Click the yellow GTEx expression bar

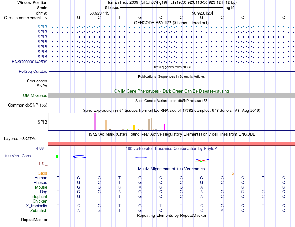tap(134, 128)
